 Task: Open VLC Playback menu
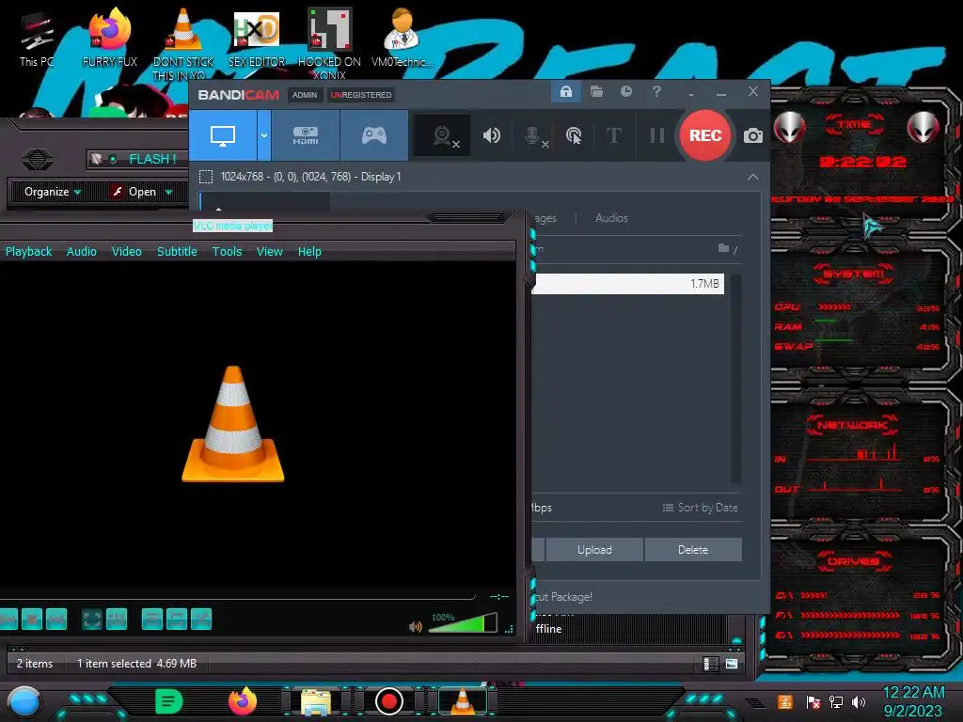pyautogui.click(x=29, y=252)
